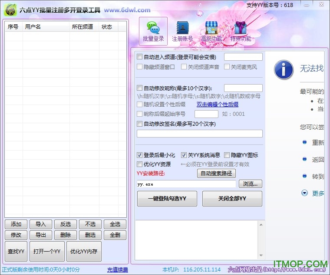Click the 序号 column header
This screenshot has width=330, height=275.
pyautogui.click(x=13, y=27)
